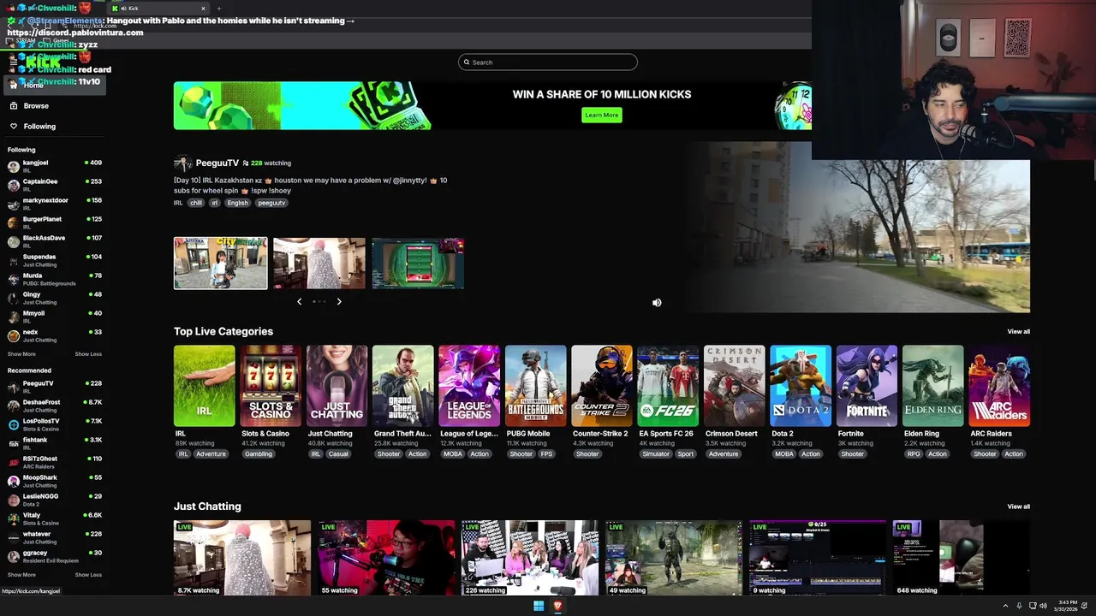Open the Fortnite category card
1096x616 pixels.
[867, 386]
